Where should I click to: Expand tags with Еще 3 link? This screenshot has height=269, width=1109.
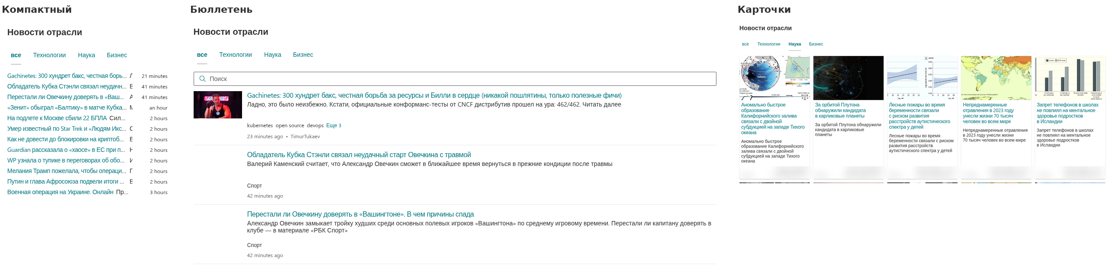point(334,125)
